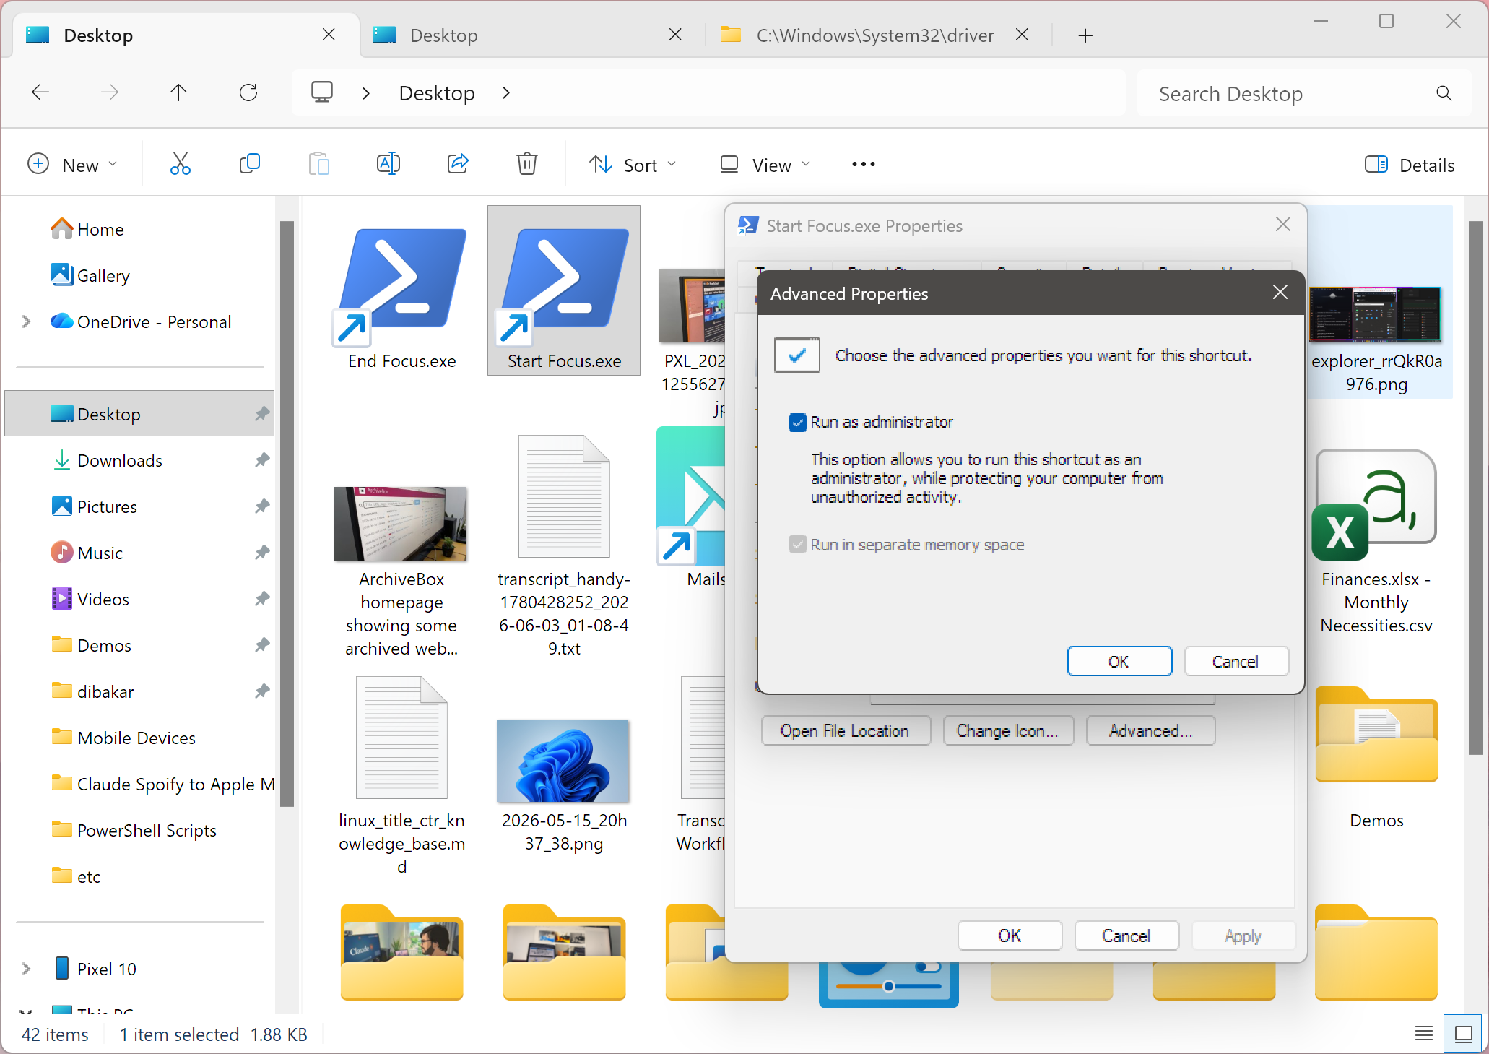Viewport: 1489px width, 1054px height.
Task: Click Change Icon... button
Action: click(x=1007, y=730)
